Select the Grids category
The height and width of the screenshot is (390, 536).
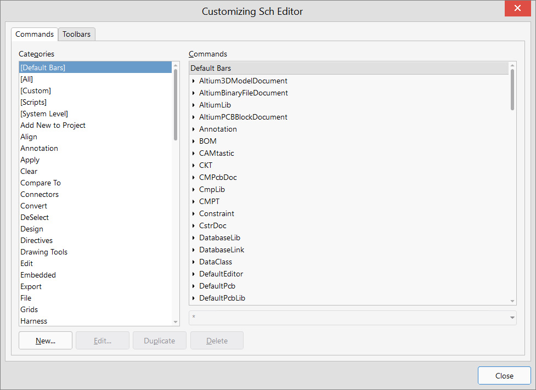(95, 309)
